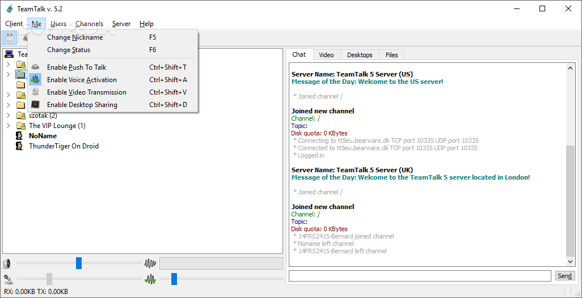Switch to the Desktops tab
The image size is (582, 298).
[x=360, y=55]
